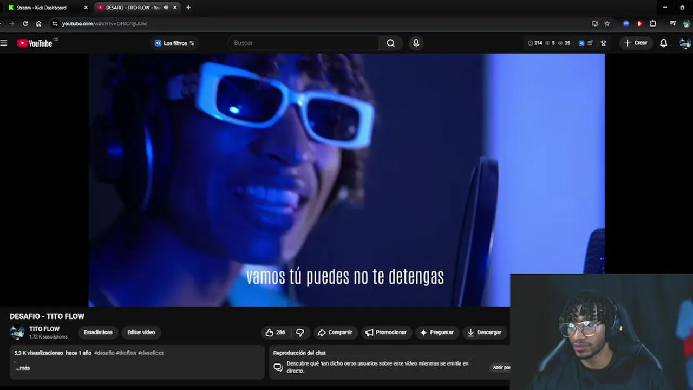Click the eye stat showing 35
Viewport: 693px width, 390px height.
click(x=564, y=43)
